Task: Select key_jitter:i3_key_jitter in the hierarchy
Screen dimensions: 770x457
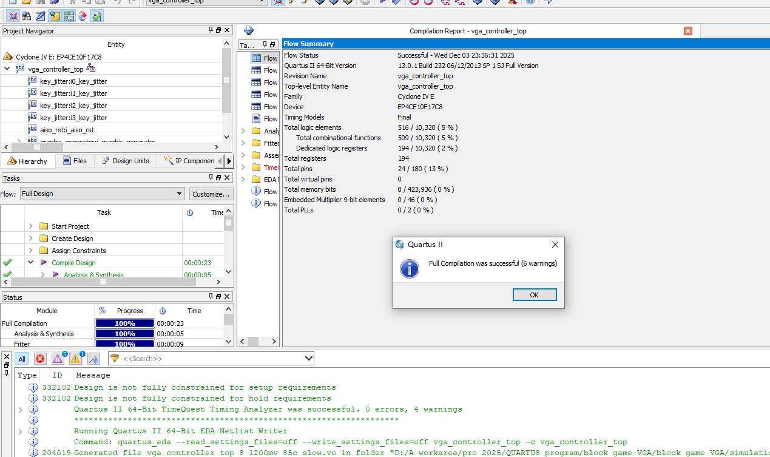Action: click(x=73, y=118)
